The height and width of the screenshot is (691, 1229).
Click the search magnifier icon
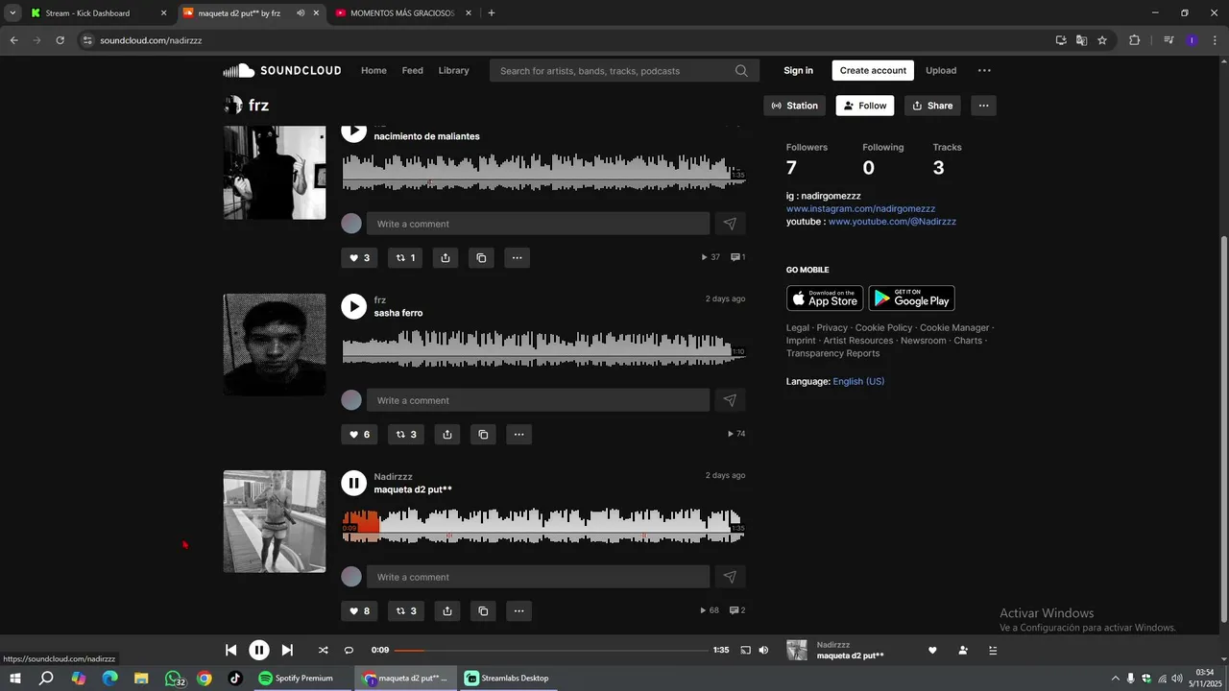click(x=741, y=70)
